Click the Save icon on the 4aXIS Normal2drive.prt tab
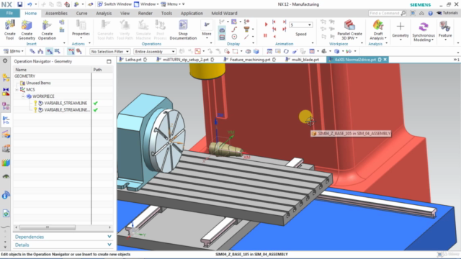Screen dimensions: 461x259 tap(380, 60)
